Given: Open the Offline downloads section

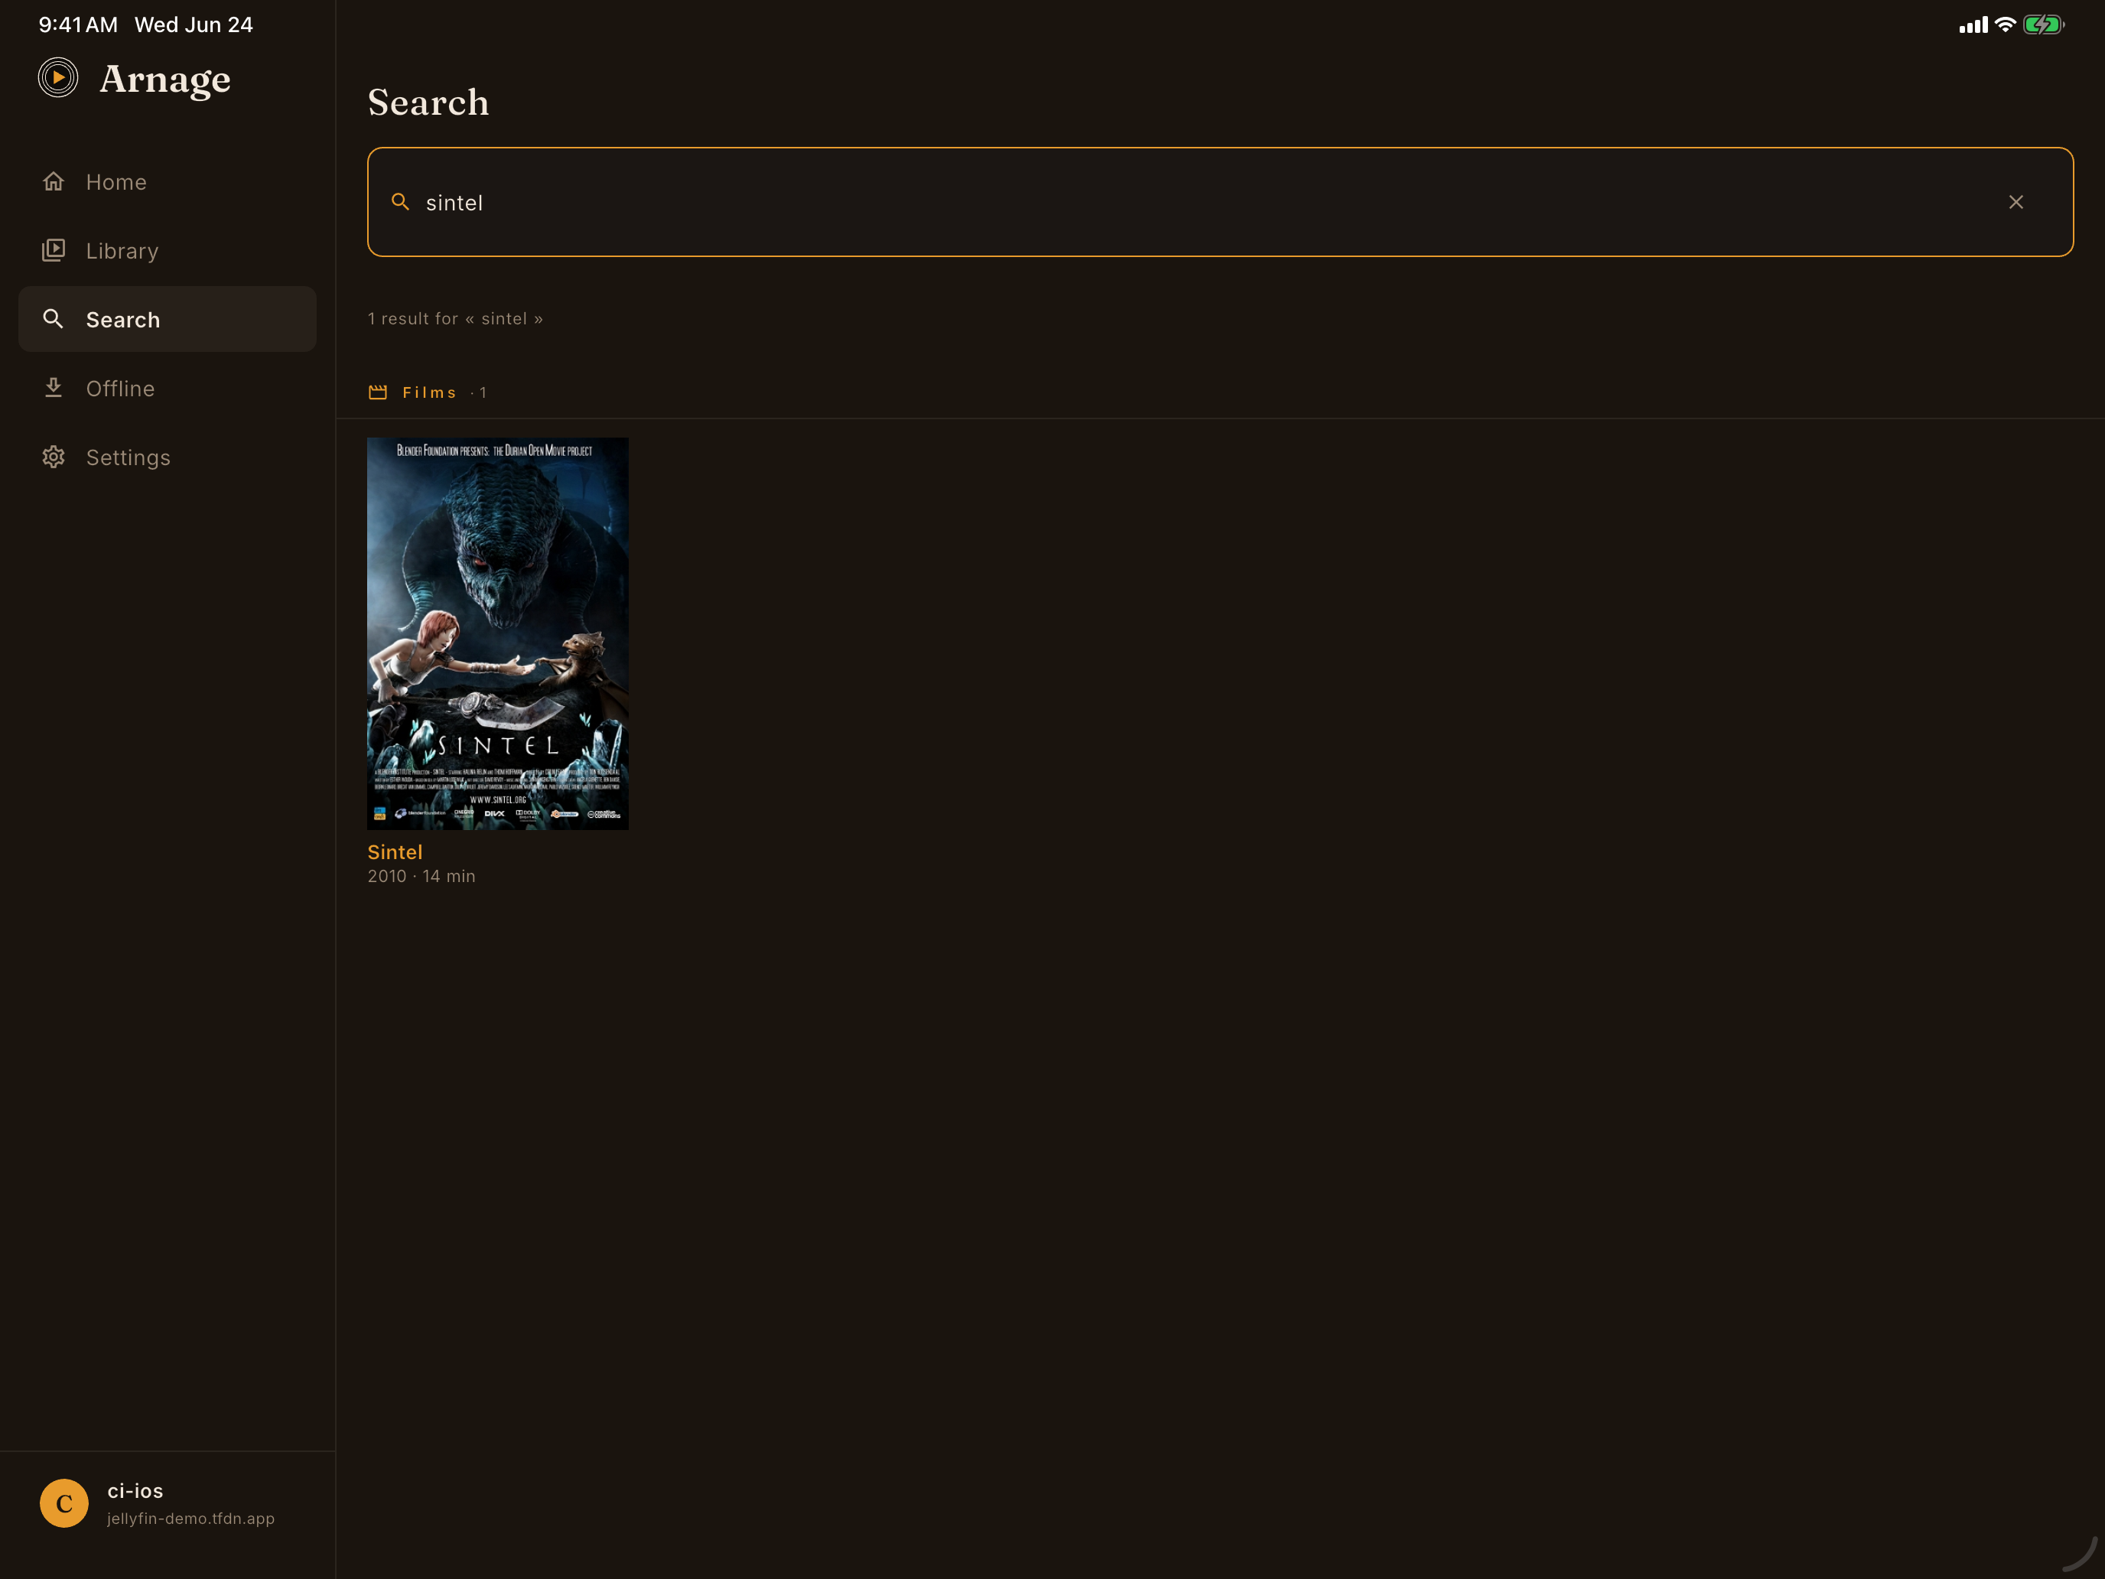Looking at the screenshot, I should [168, 389].
